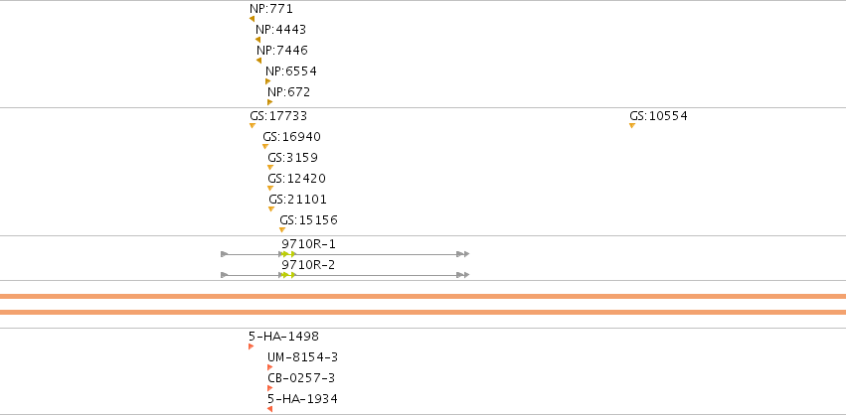Select the red arrow under CB-0257-3

pos(269,388)
